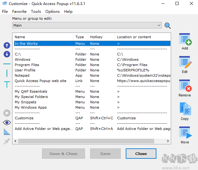
Task: Move selected item up with arrow icon
Action: [7, 45]
